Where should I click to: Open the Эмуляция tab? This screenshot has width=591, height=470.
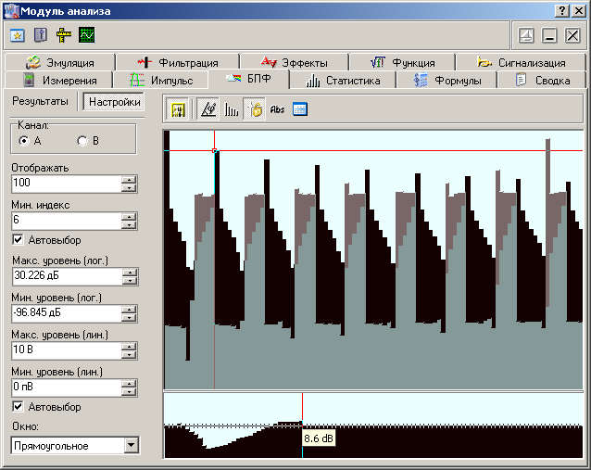(x=60, y=63)
